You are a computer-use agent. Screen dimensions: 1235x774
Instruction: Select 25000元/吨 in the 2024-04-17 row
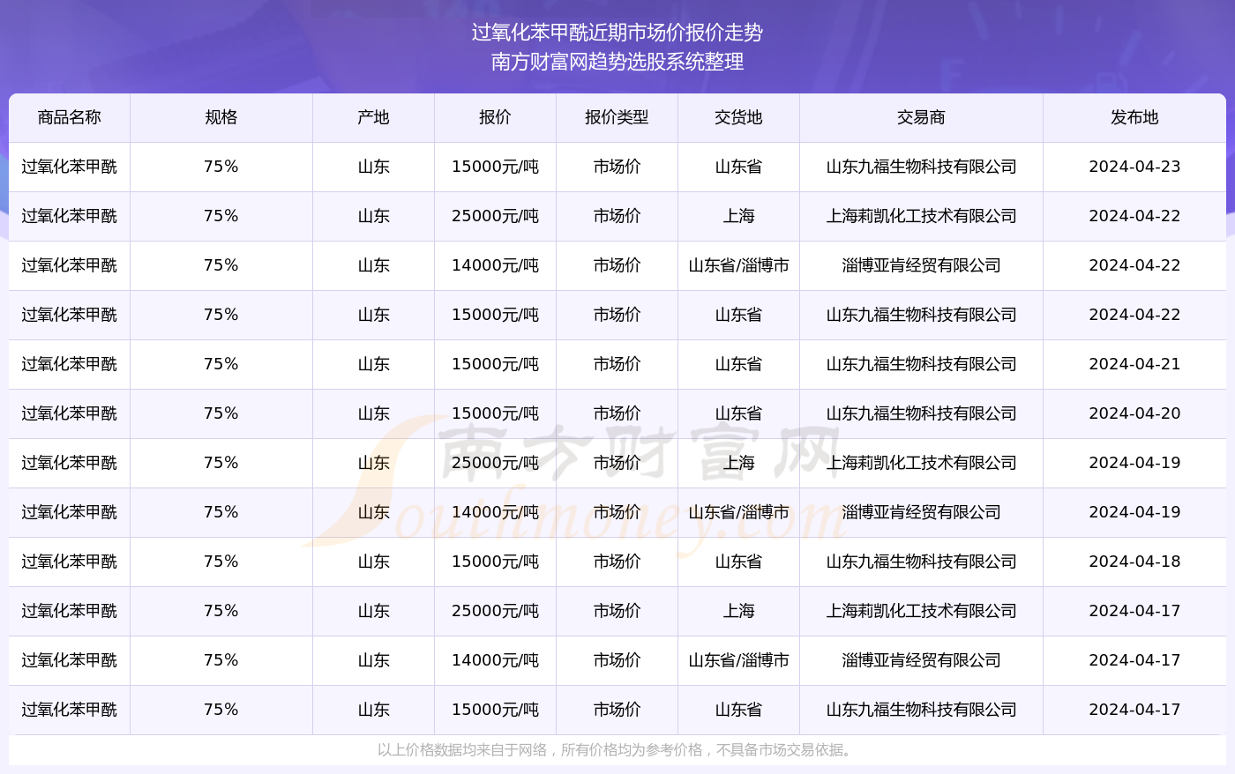pyautogui.click(x=495, y=611)
